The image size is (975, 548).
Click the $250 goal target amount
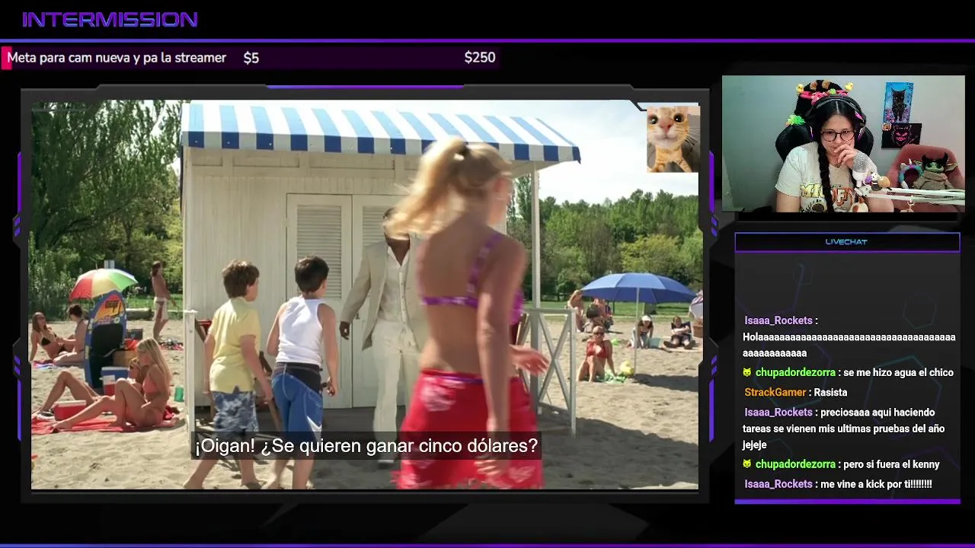click(x=480, y=58)
